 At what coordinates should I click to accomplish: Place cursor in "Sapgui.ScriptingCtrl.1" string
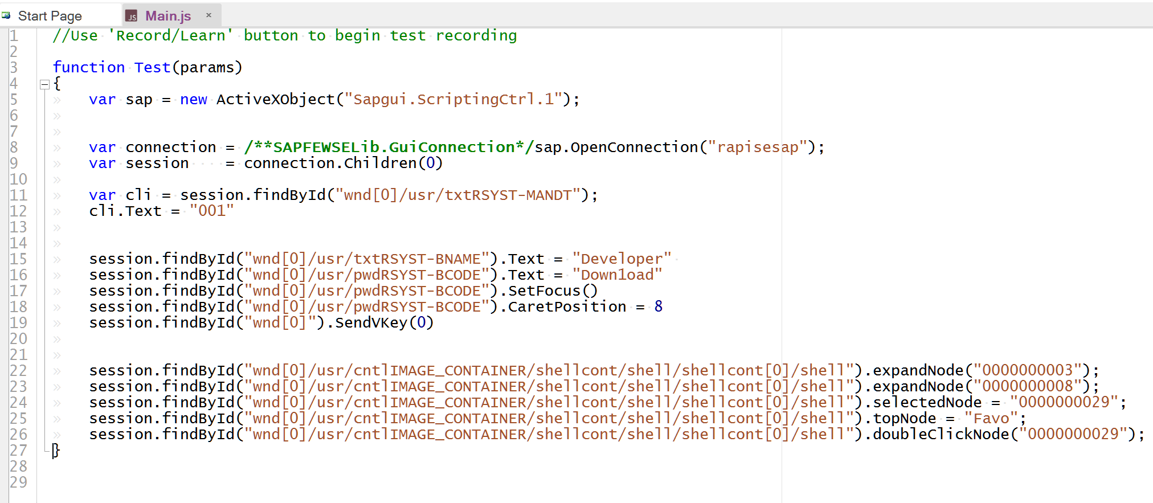pos(453,100)
